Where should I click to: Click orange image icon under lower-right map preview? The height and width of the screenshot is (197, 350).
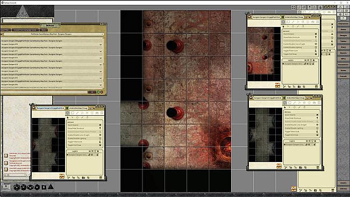pos(279,166)
